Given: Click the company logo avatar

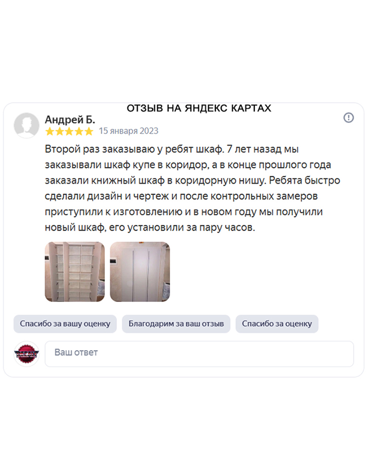Looking at the screenshot, I should (x=27, y=354).
